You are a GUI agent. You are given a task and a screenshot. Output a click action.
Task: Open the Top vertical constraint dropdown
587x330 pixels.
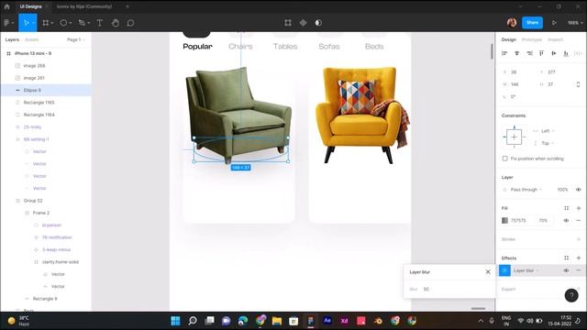[548, 143]
